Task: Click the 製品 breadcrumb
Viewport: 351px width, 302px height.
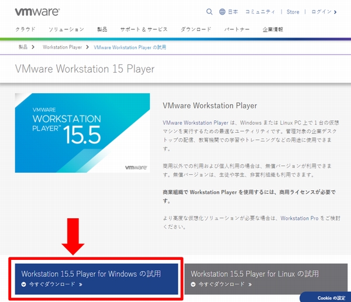Action: tap(23, 47)
